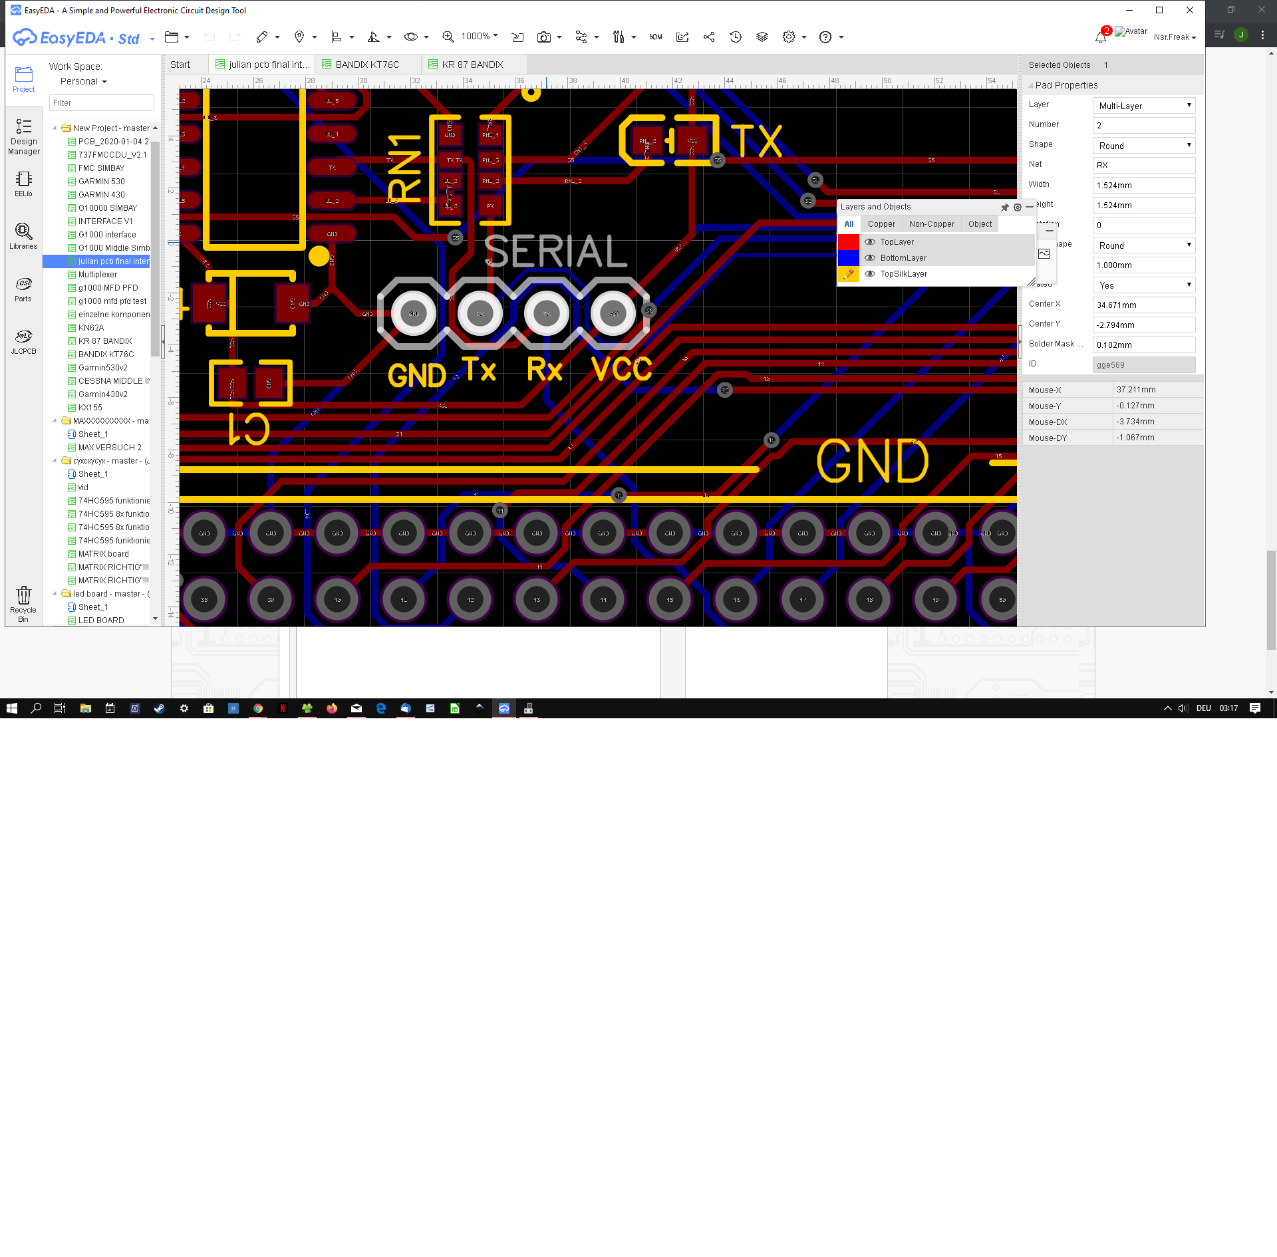Open the Shape dropdown showing Round
The image size is (1277, 1257).
click(x=1143, y=145)
